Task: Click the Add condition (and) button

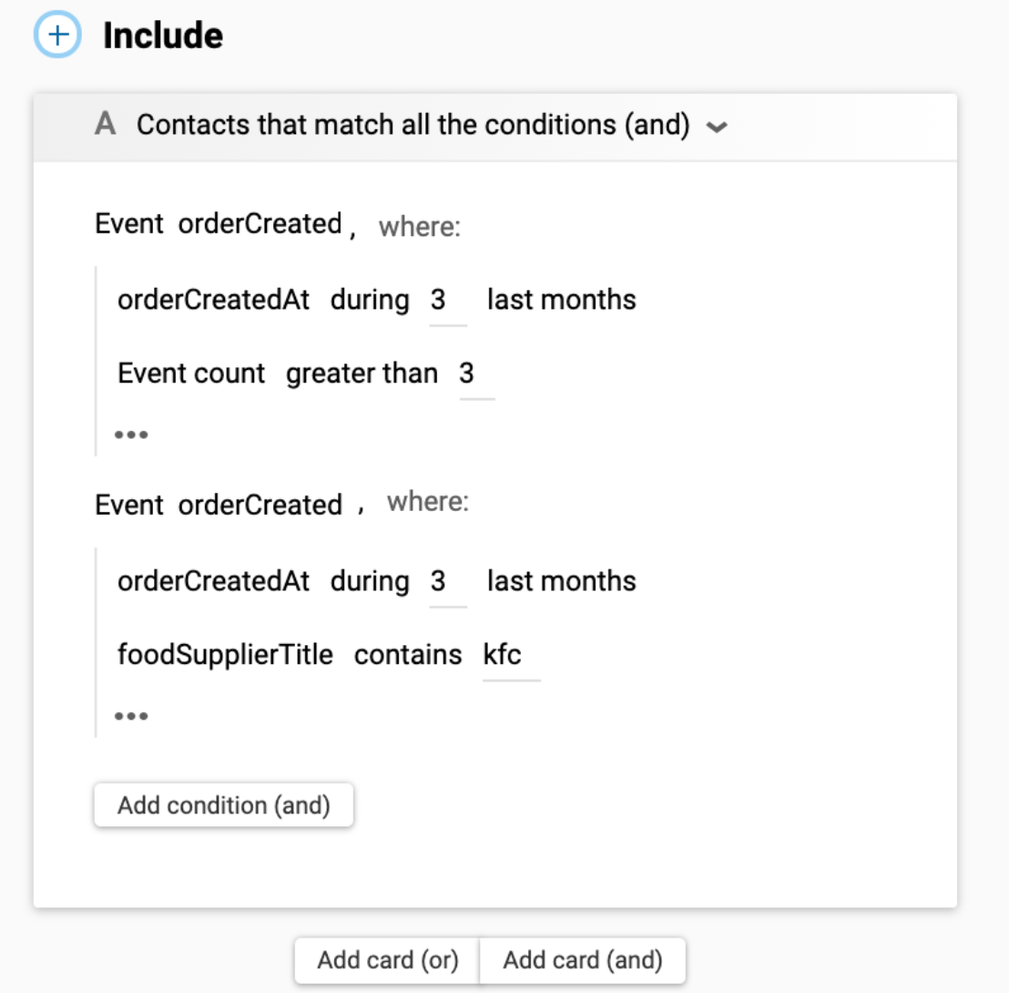Action: click(223, 805)
